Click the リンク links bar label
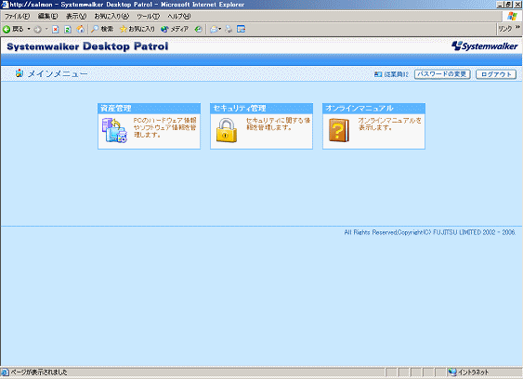523x379 pixels. point(505,29)
